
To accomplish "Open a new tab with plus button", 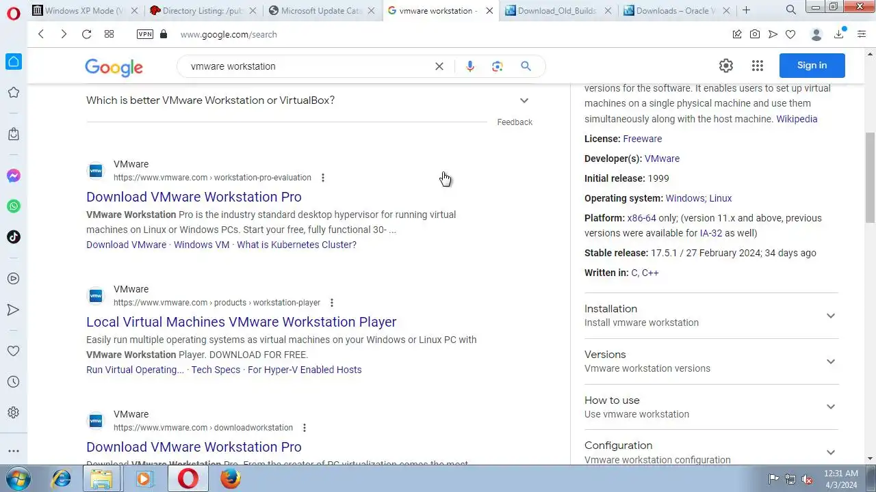I will 747,10.
